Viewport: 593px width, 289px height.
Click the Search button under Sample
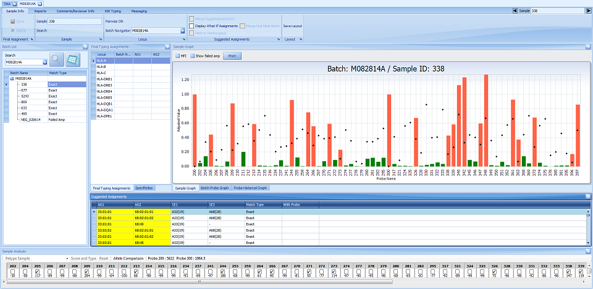click(42, 31)
